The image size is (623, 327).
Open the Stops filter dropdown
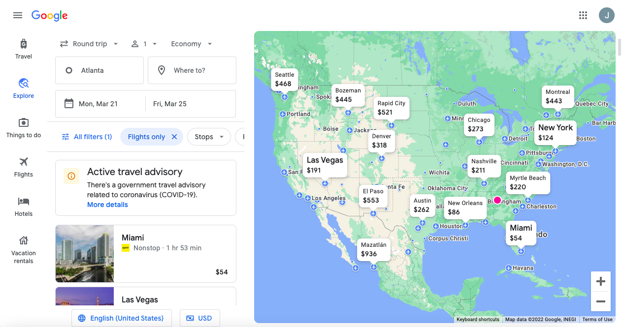(209, 137)
